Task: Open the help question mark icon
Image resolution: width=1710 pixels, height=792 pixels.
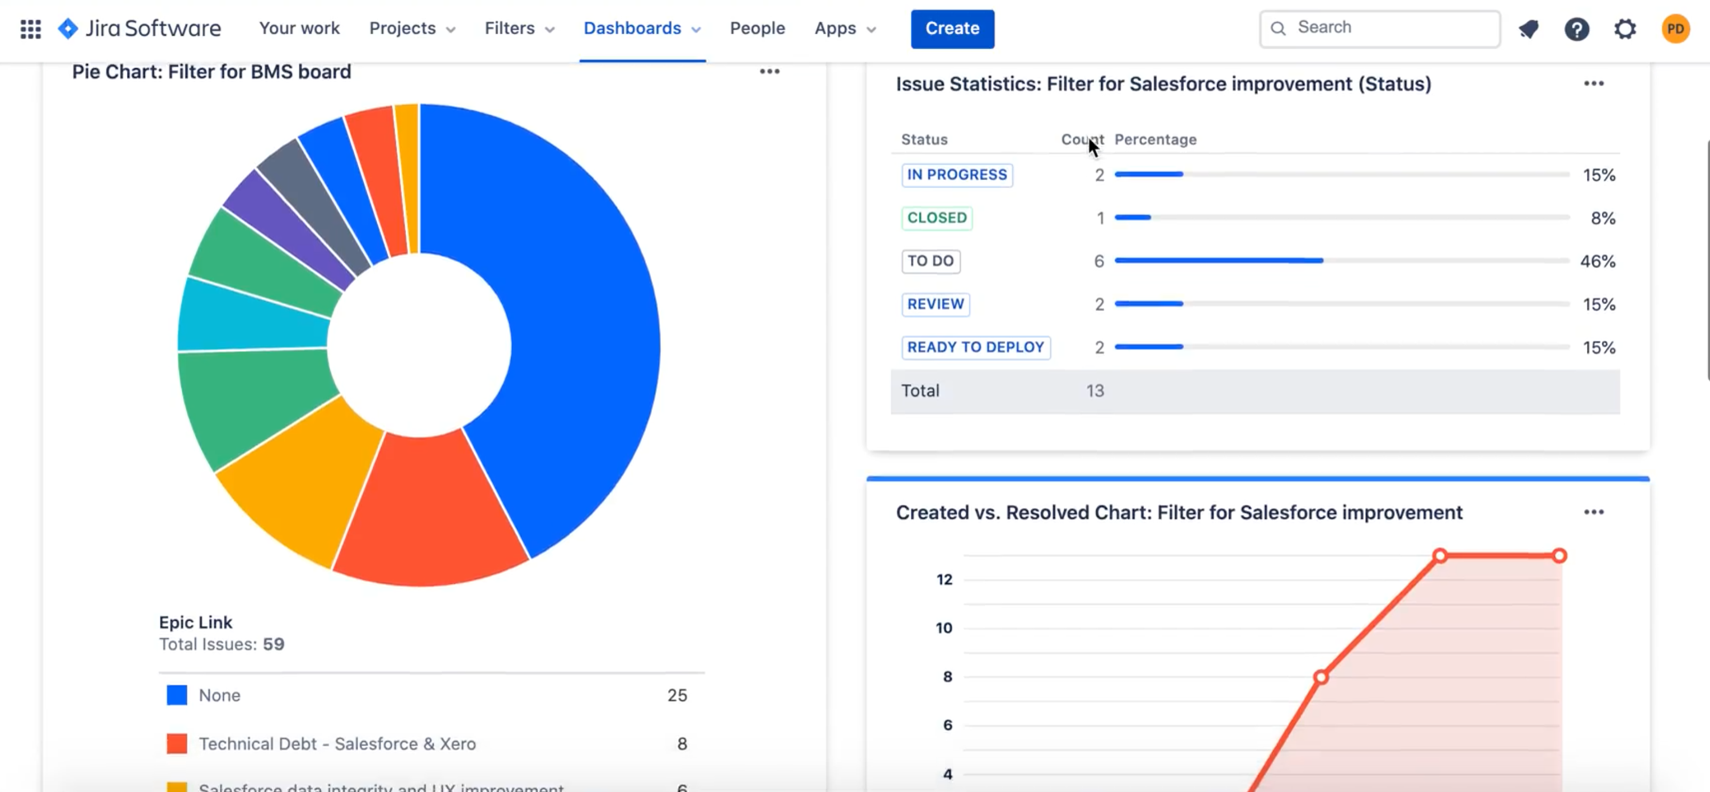Action: pyautogui.click(x=1577, y=29)
